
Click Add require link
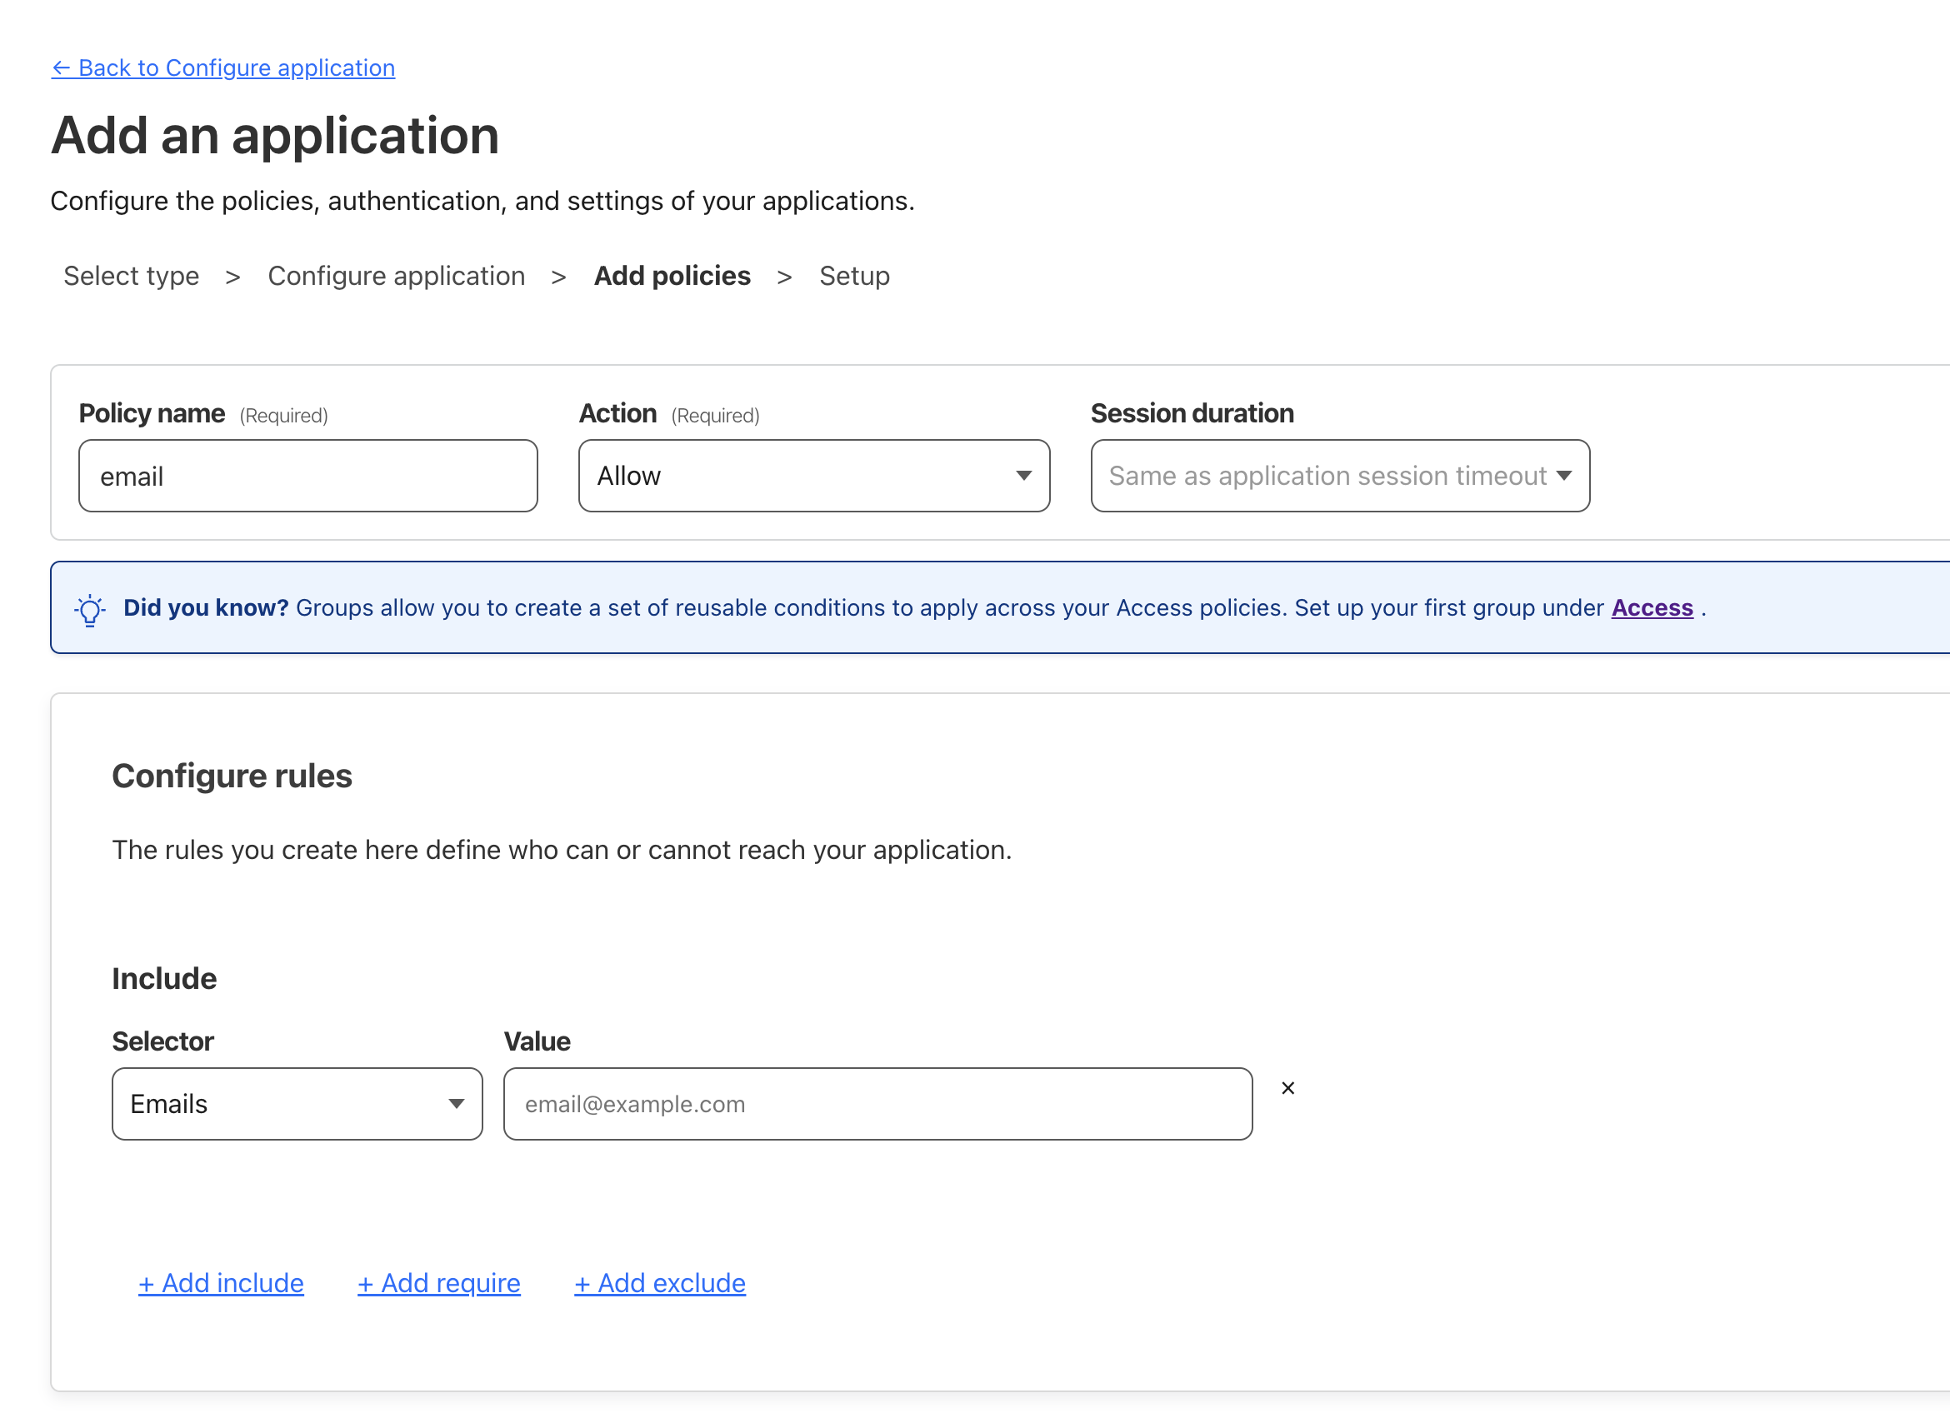tap(439, 1283)
